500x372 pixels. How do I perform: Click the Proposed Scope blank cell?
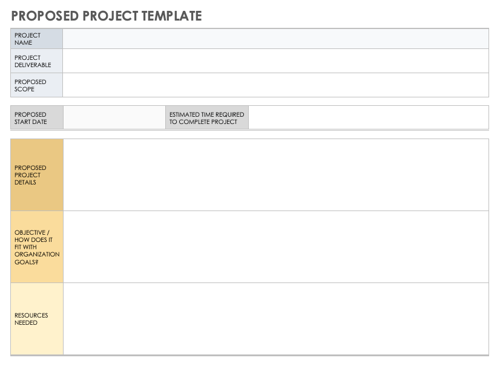point(275,85)
